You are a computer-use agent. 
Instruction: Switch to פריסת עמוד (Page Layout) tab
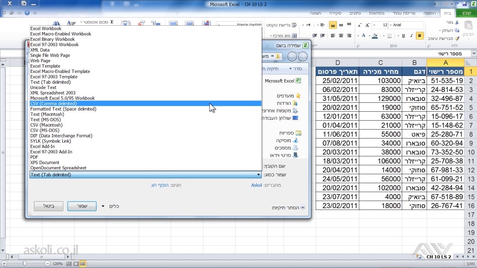coord(404,13)
